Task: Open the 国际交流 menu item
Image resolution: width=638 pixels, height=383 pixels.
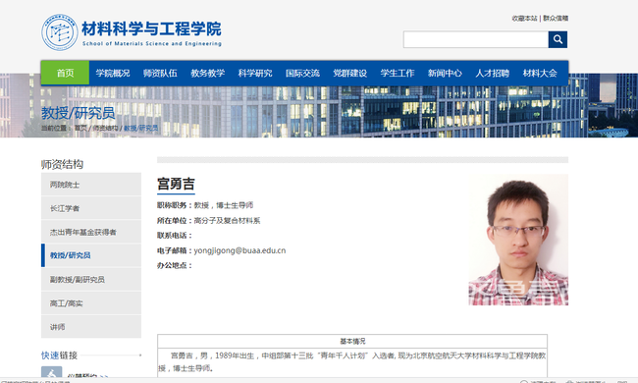Action: pos(302,73)
